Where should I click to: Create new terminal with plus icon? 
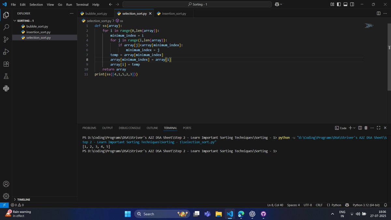point(350,128)
